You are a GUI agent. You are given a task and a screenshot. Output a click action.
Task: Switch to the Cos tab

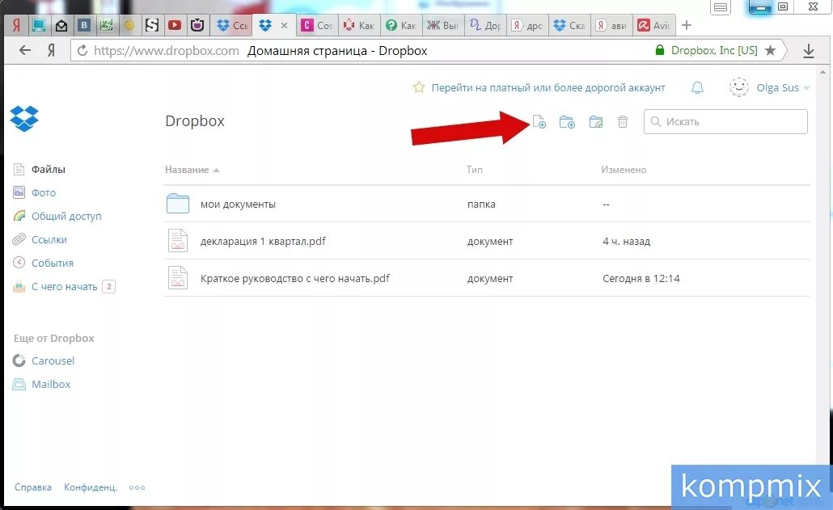pos(317,25)
